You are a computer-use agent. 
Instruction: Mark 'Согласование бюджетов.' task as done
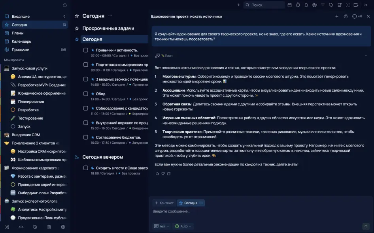[85, 137]
